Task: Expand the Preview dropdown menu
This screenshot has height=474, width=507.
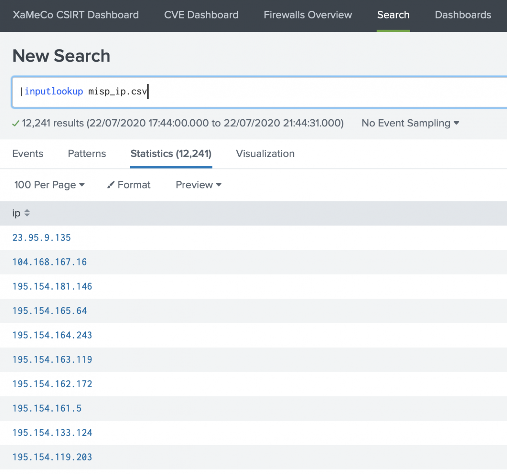Action: pyautogui.click(x=198, y=185)
